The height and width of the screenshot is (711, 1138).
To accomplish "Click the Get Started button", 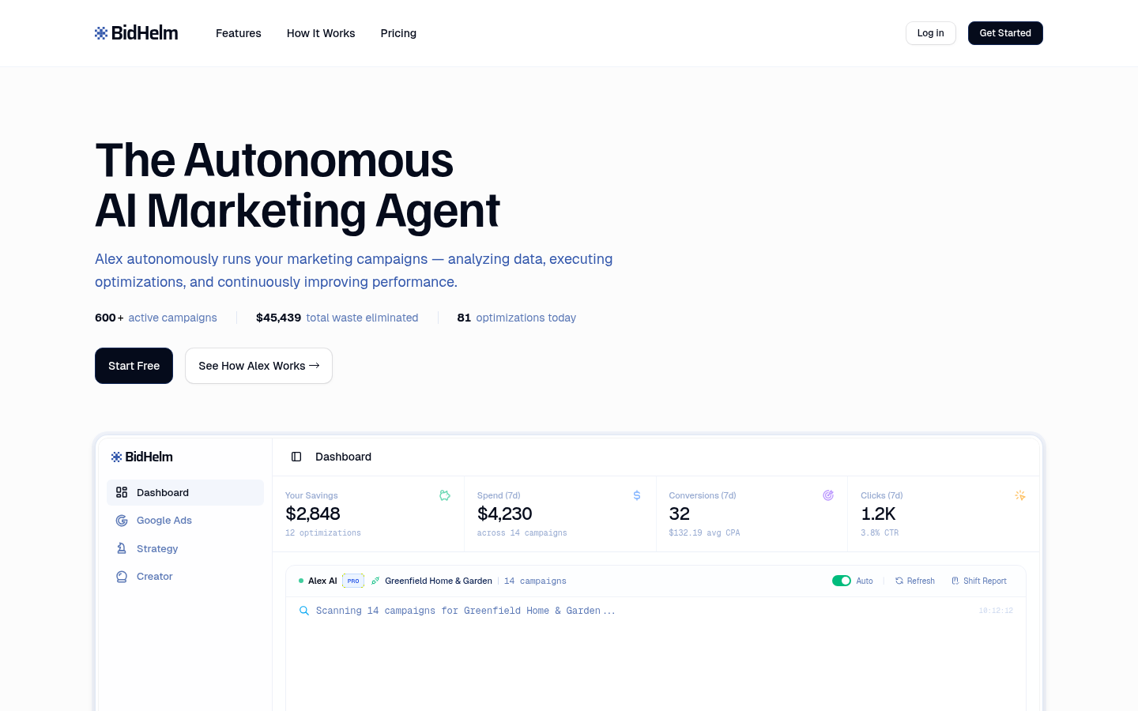I will pos(1005,33).
